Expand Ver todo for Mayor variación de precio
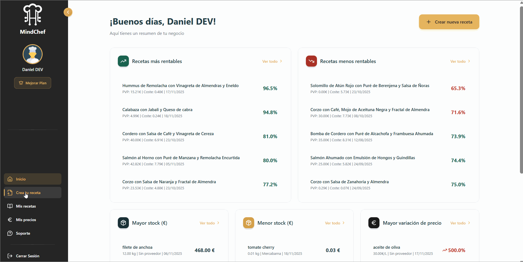This screenshot has height=262, width=523. click(x=460, y=223)
